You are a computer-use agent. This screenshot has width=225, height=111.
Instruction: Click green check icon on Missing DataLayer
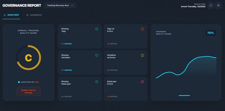click(x=97, y=82)
